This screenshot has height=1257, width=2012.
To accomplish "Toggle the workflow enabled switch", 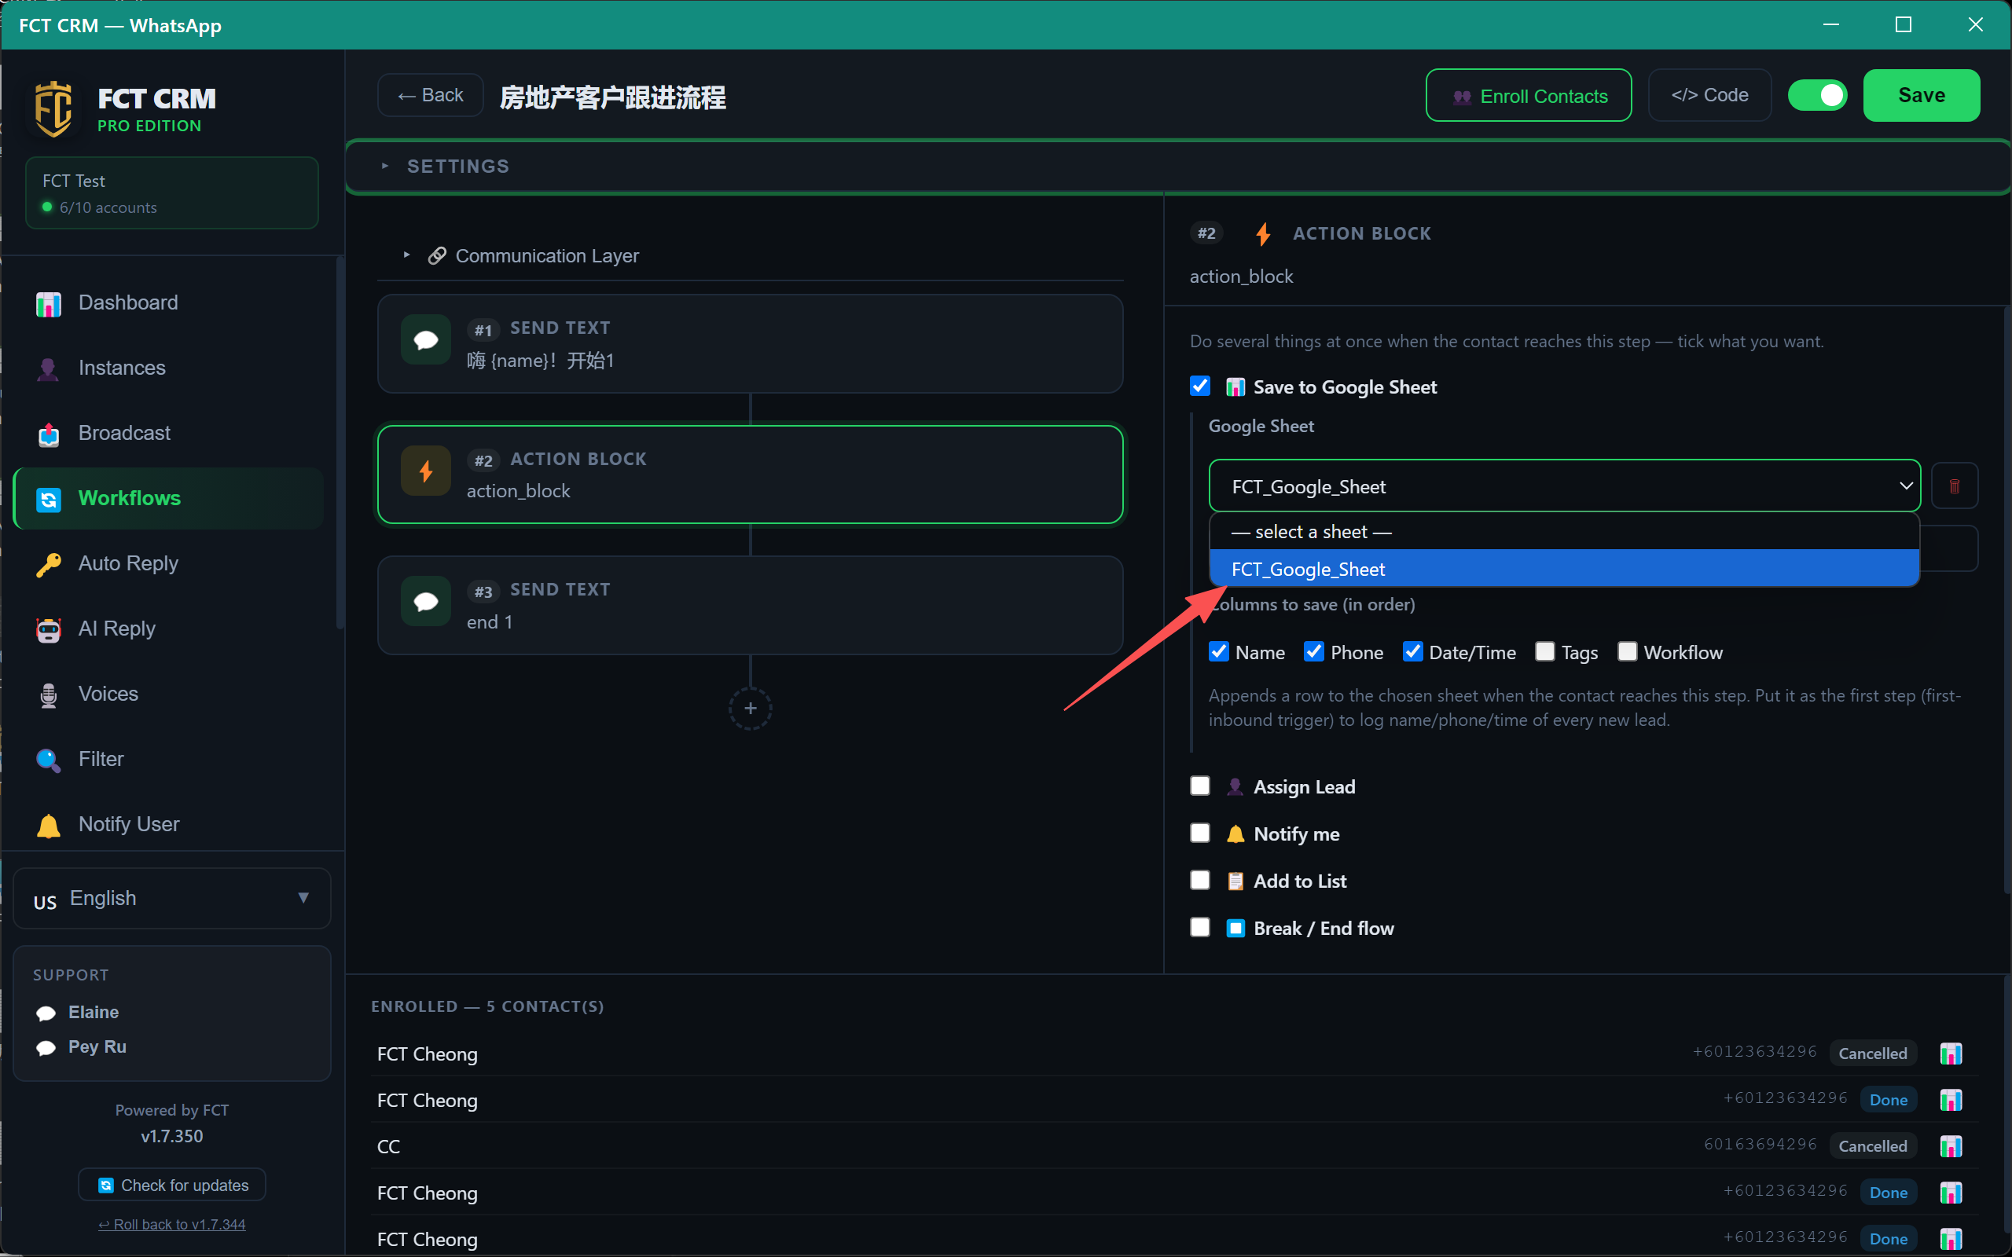I will pos(1817,95).
